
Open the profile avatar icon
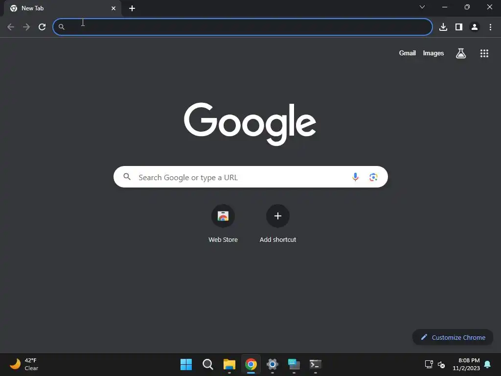click(x=475, y=27)
